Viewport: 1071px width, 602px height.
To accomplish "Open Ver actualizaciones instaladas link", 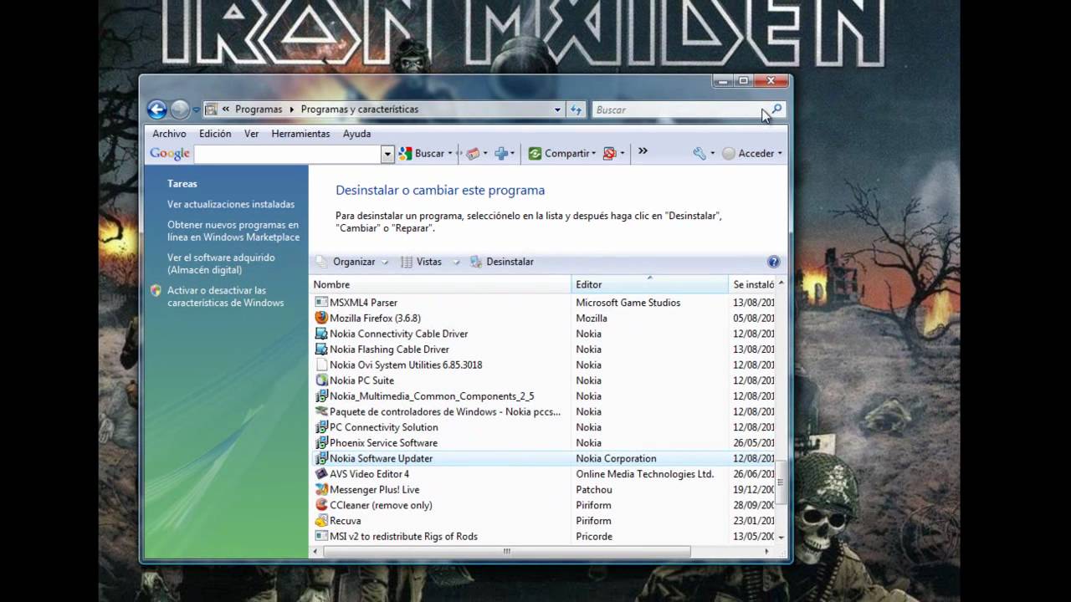I will point(231,204).
